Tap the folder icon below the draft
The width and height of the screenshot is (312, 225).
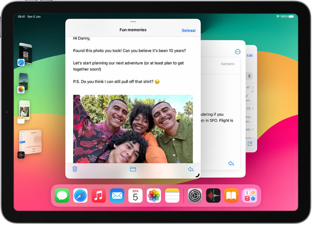[x=133, y=169]
